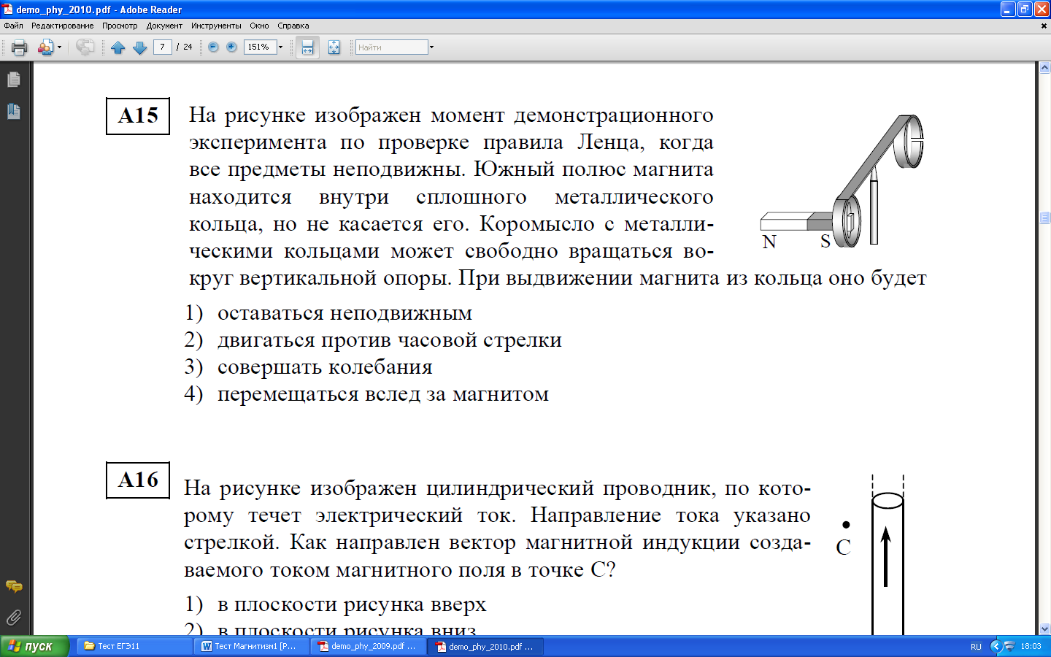Switch to fit one full page icon
1051x657 pixels.
334,47
